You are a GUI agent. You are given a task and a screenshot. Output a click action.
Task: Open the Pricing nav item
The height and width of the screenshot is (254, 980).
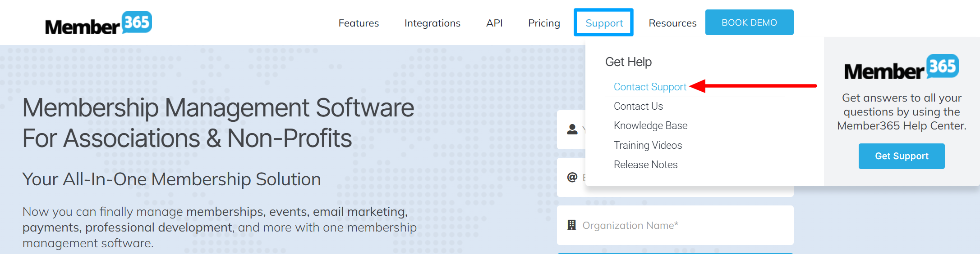[x=544, y=23]
